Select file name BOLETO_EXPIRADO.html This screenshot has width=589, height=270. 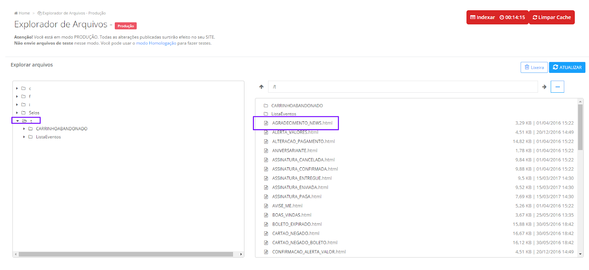(297, 224)
